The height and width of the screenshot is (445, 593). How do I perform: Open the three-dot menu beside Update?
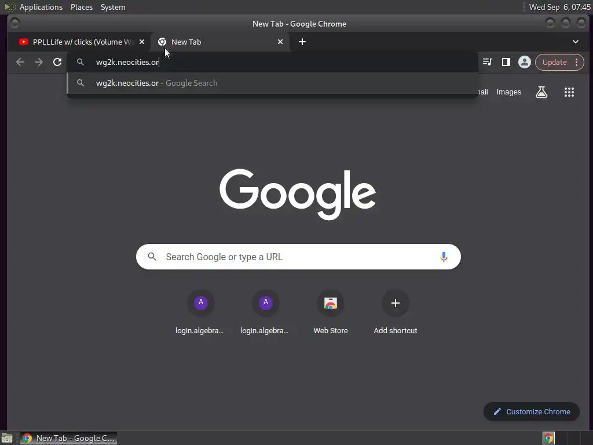(x=576, y=62)
